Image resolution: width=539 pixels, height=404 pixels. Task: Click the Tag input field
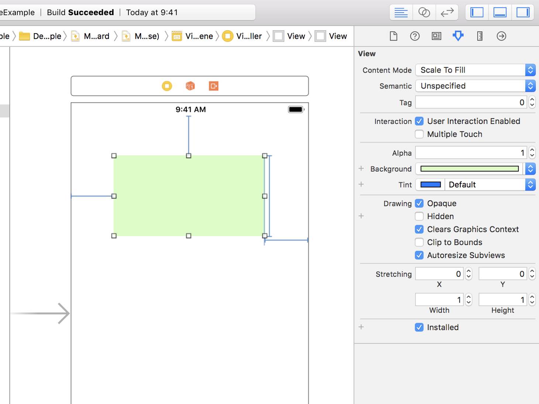472,102
